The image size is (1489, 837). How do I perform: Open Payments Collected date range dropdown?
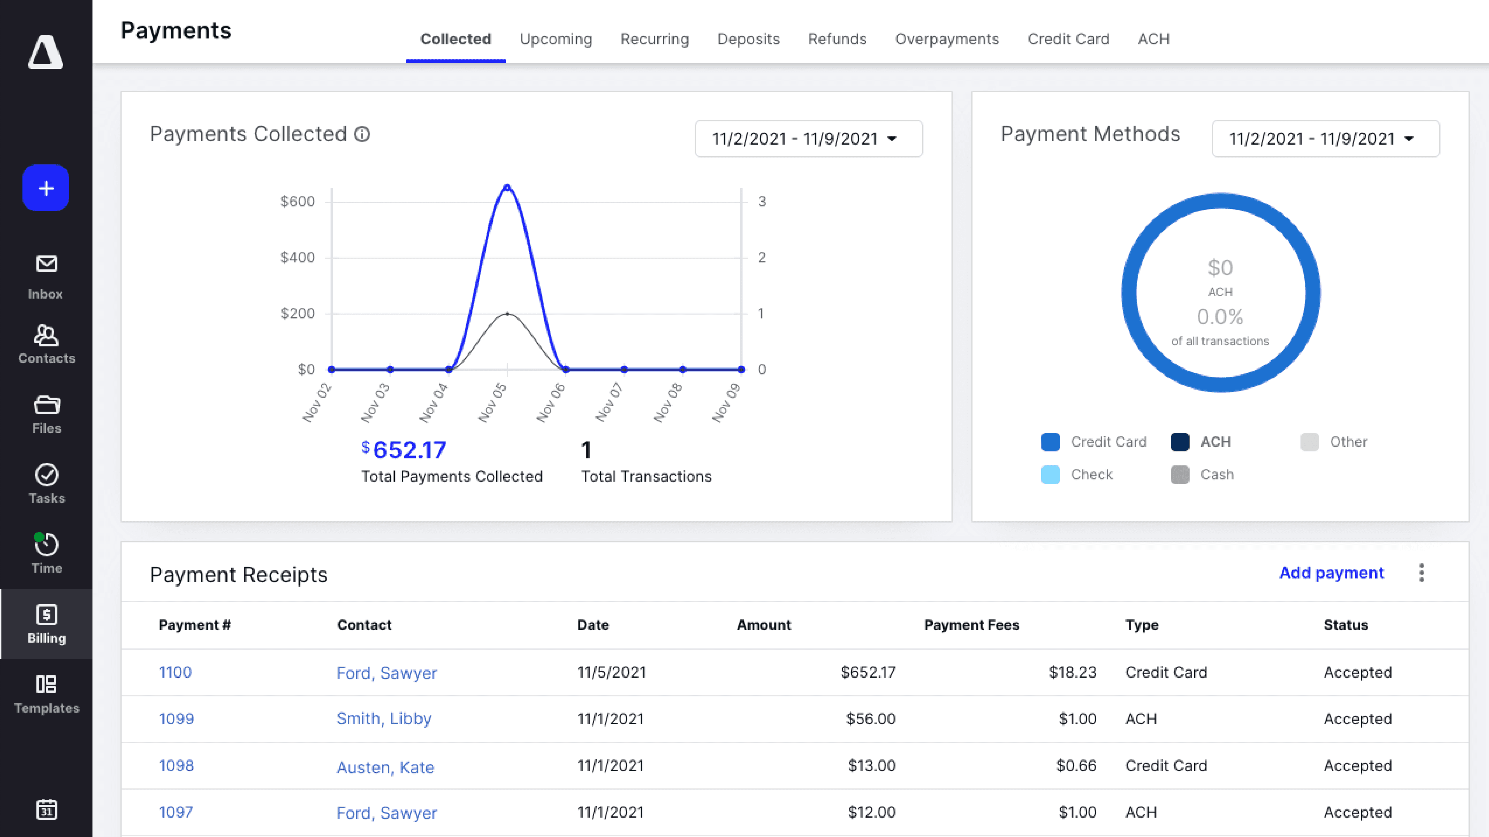(809, 139)
